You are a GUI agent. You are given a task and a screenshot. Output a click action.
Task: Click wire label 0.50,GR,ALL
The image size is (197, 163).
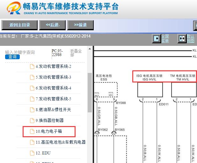[x=99, y=116]
